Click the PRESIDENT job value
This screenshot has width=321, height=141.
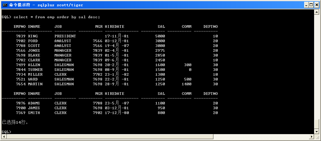coord(65,36)
